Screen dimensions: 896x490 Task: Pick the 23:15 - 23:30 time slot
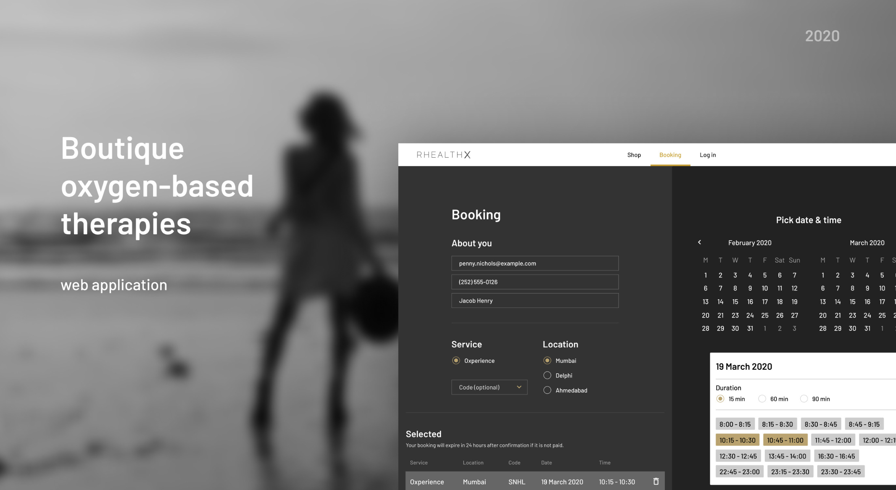(790, 472)
